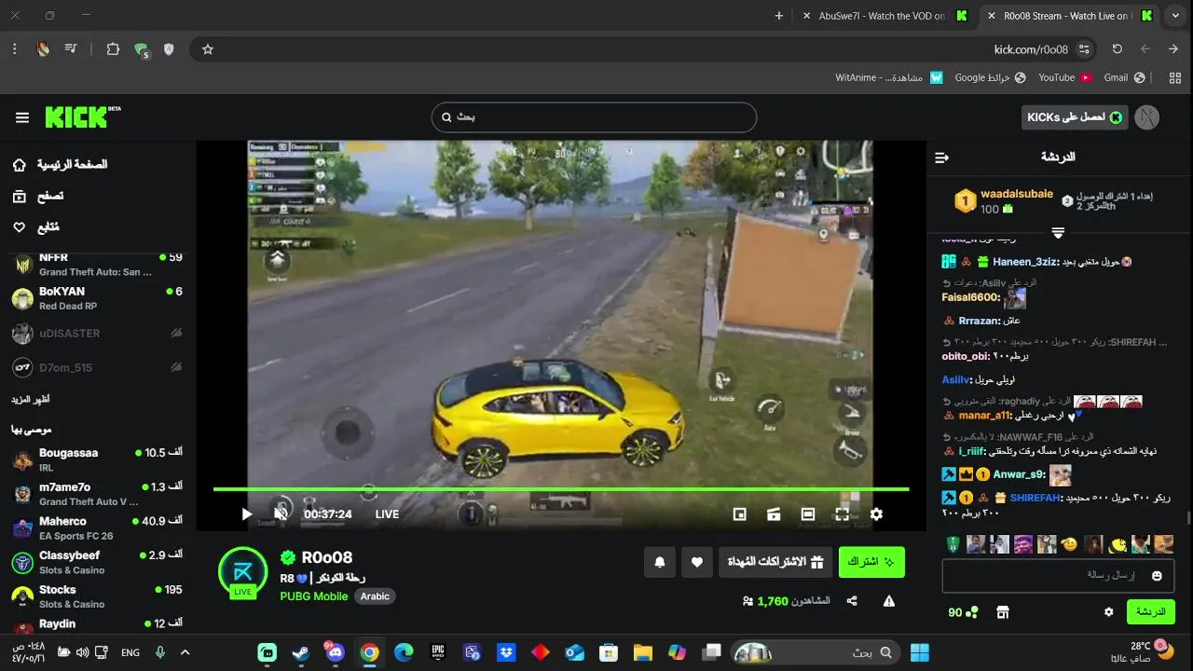Open the video player settings gear

(x=876, y=514)
